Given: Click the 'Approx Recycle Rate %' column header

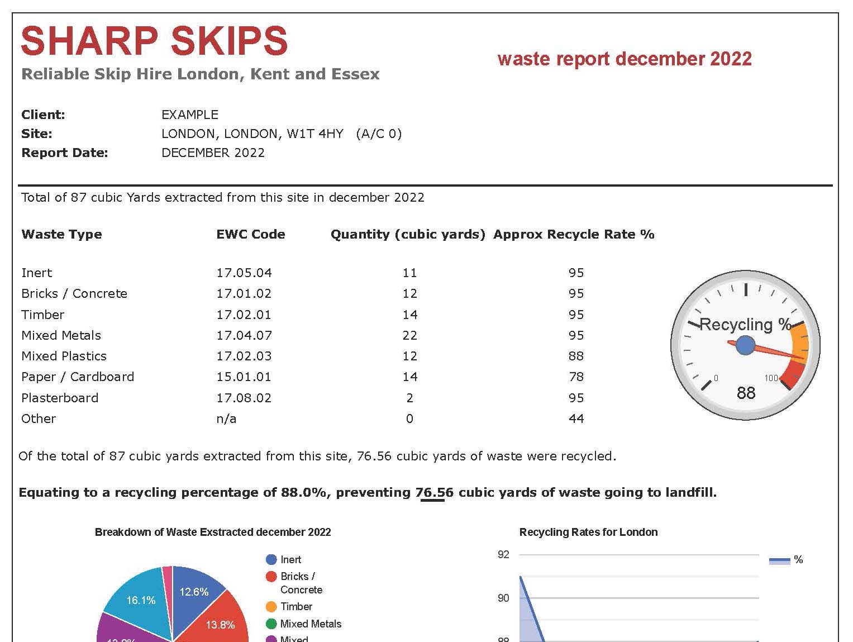Looking at the screenshot, I should (574, 235).
